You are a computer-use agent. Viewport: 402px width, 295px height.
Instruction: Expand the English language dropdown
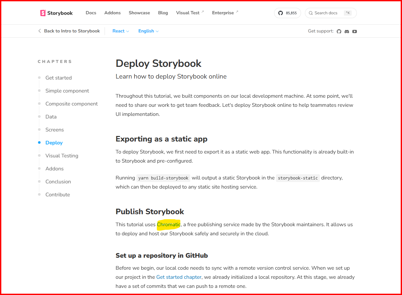(x=148, y=31)
